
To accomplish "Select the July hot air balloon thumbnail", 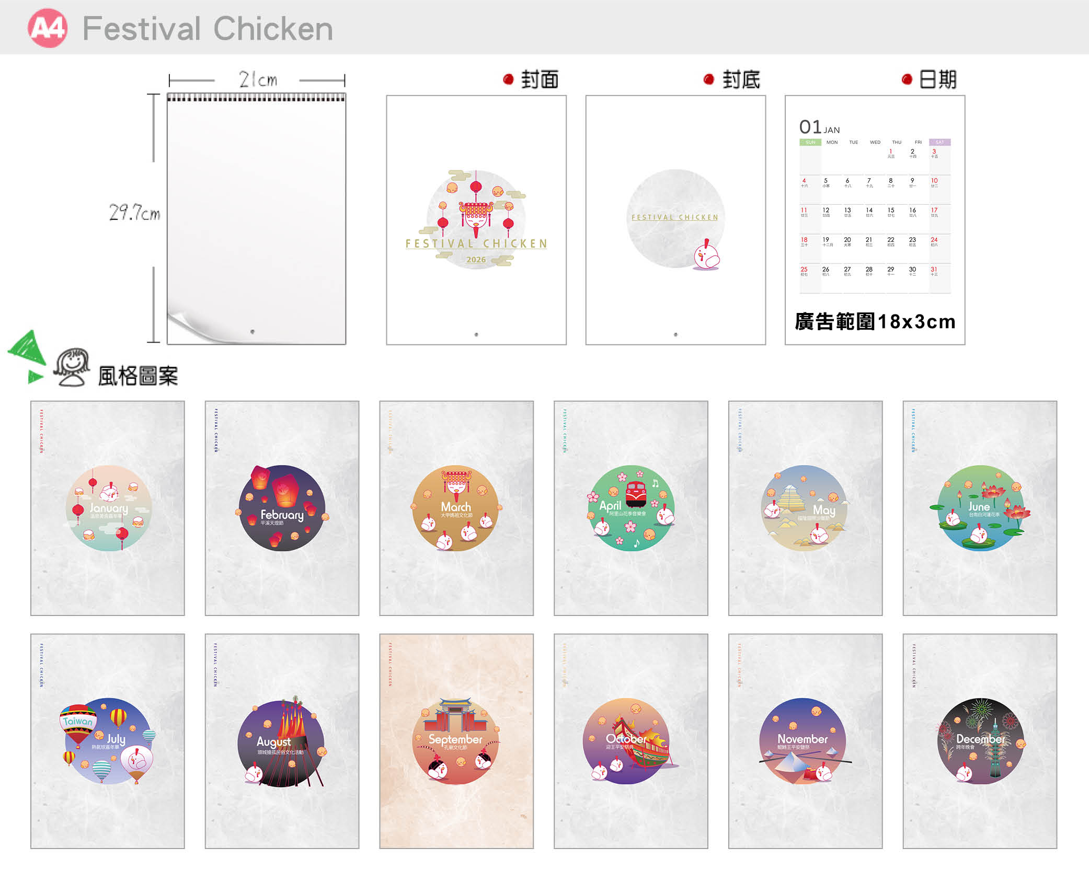I will click(x=108, y=741).
